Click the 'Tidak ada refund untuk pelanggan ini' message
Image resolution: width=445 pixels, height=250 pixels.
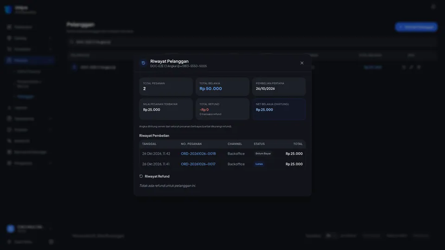pyautogui.click(x=167, y=186)
